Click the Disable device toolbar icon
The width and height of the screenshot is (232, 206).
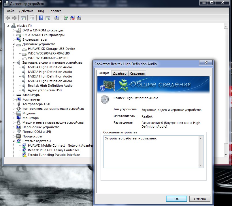[79, 18]
